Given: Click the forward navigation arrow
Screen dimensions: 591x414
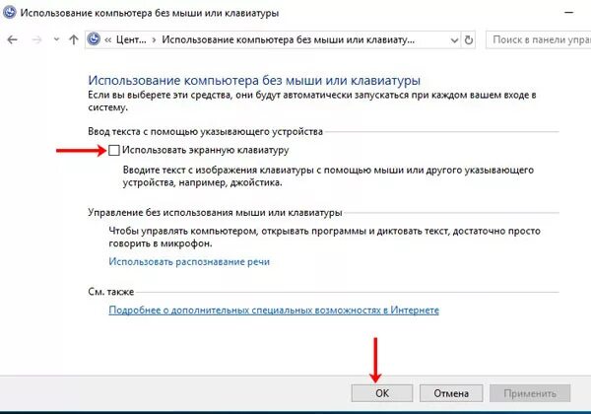Looking at the screenshot, I should 36,39.
